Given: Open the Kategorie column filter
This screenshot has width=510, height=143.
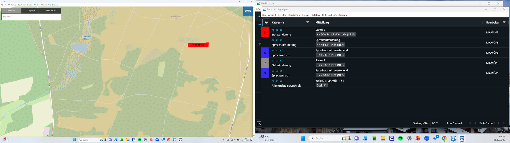Looking at the screenshot, I should 308,23.
